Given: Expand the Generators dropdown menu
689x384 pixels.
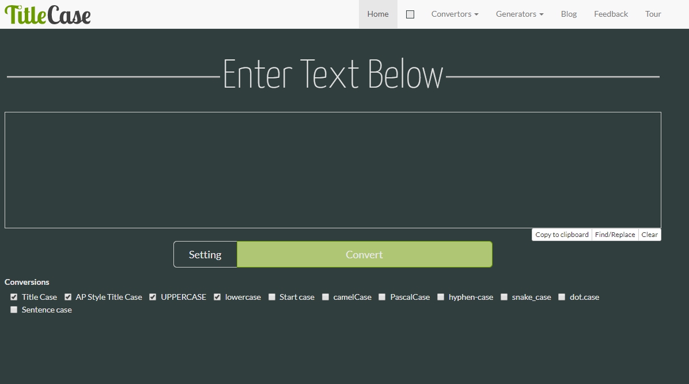Looking at the screenshot, I should (519, 14).
